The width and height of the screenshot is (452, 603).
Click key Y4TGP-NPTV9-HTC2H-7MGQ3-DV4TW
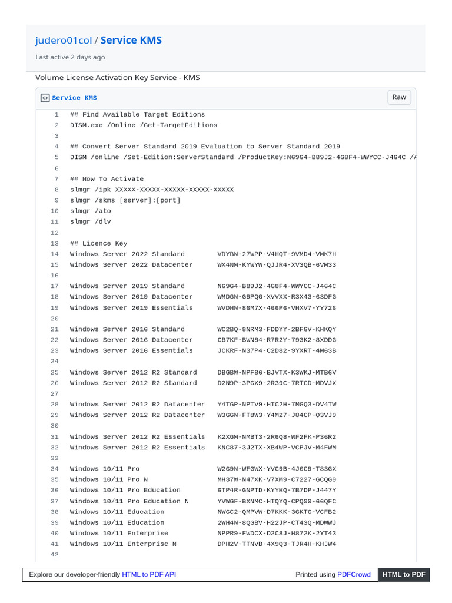(x=277, y=405)
